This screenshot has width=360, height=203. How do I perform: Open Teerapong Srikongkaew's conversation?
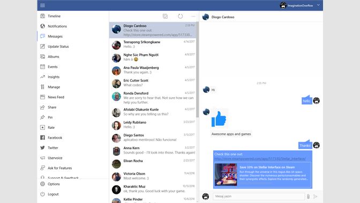pyautogui.click(x=153, y=45)
